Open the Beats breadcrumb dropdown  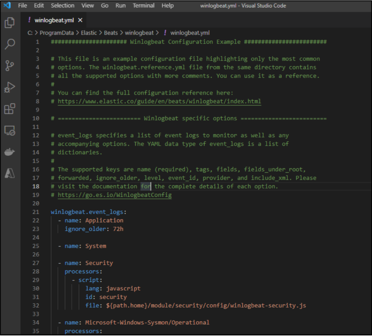point(111,33)
